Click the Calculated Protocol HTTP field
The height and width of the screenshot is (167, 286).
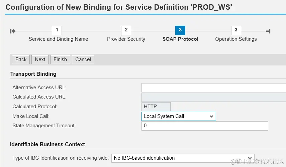point(156,107)
